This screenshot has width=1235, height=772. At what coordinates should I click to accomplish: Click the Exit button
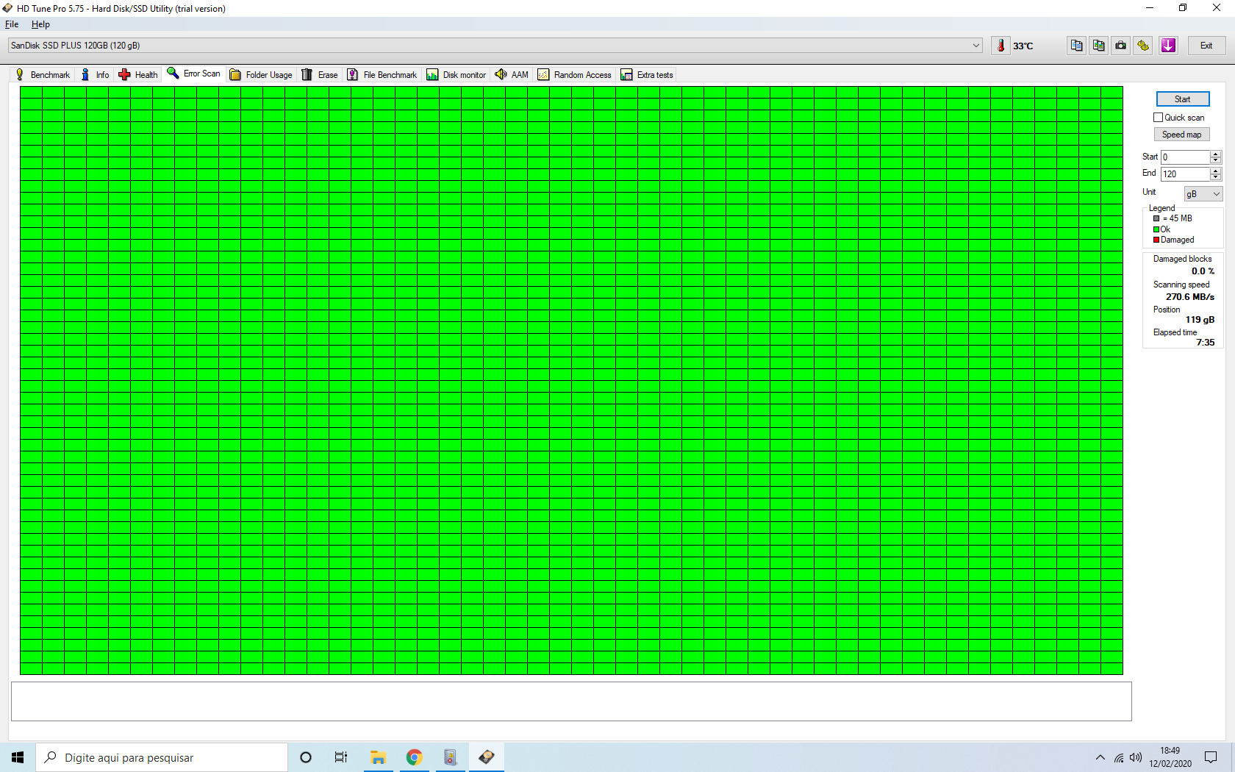point(1206,46)
